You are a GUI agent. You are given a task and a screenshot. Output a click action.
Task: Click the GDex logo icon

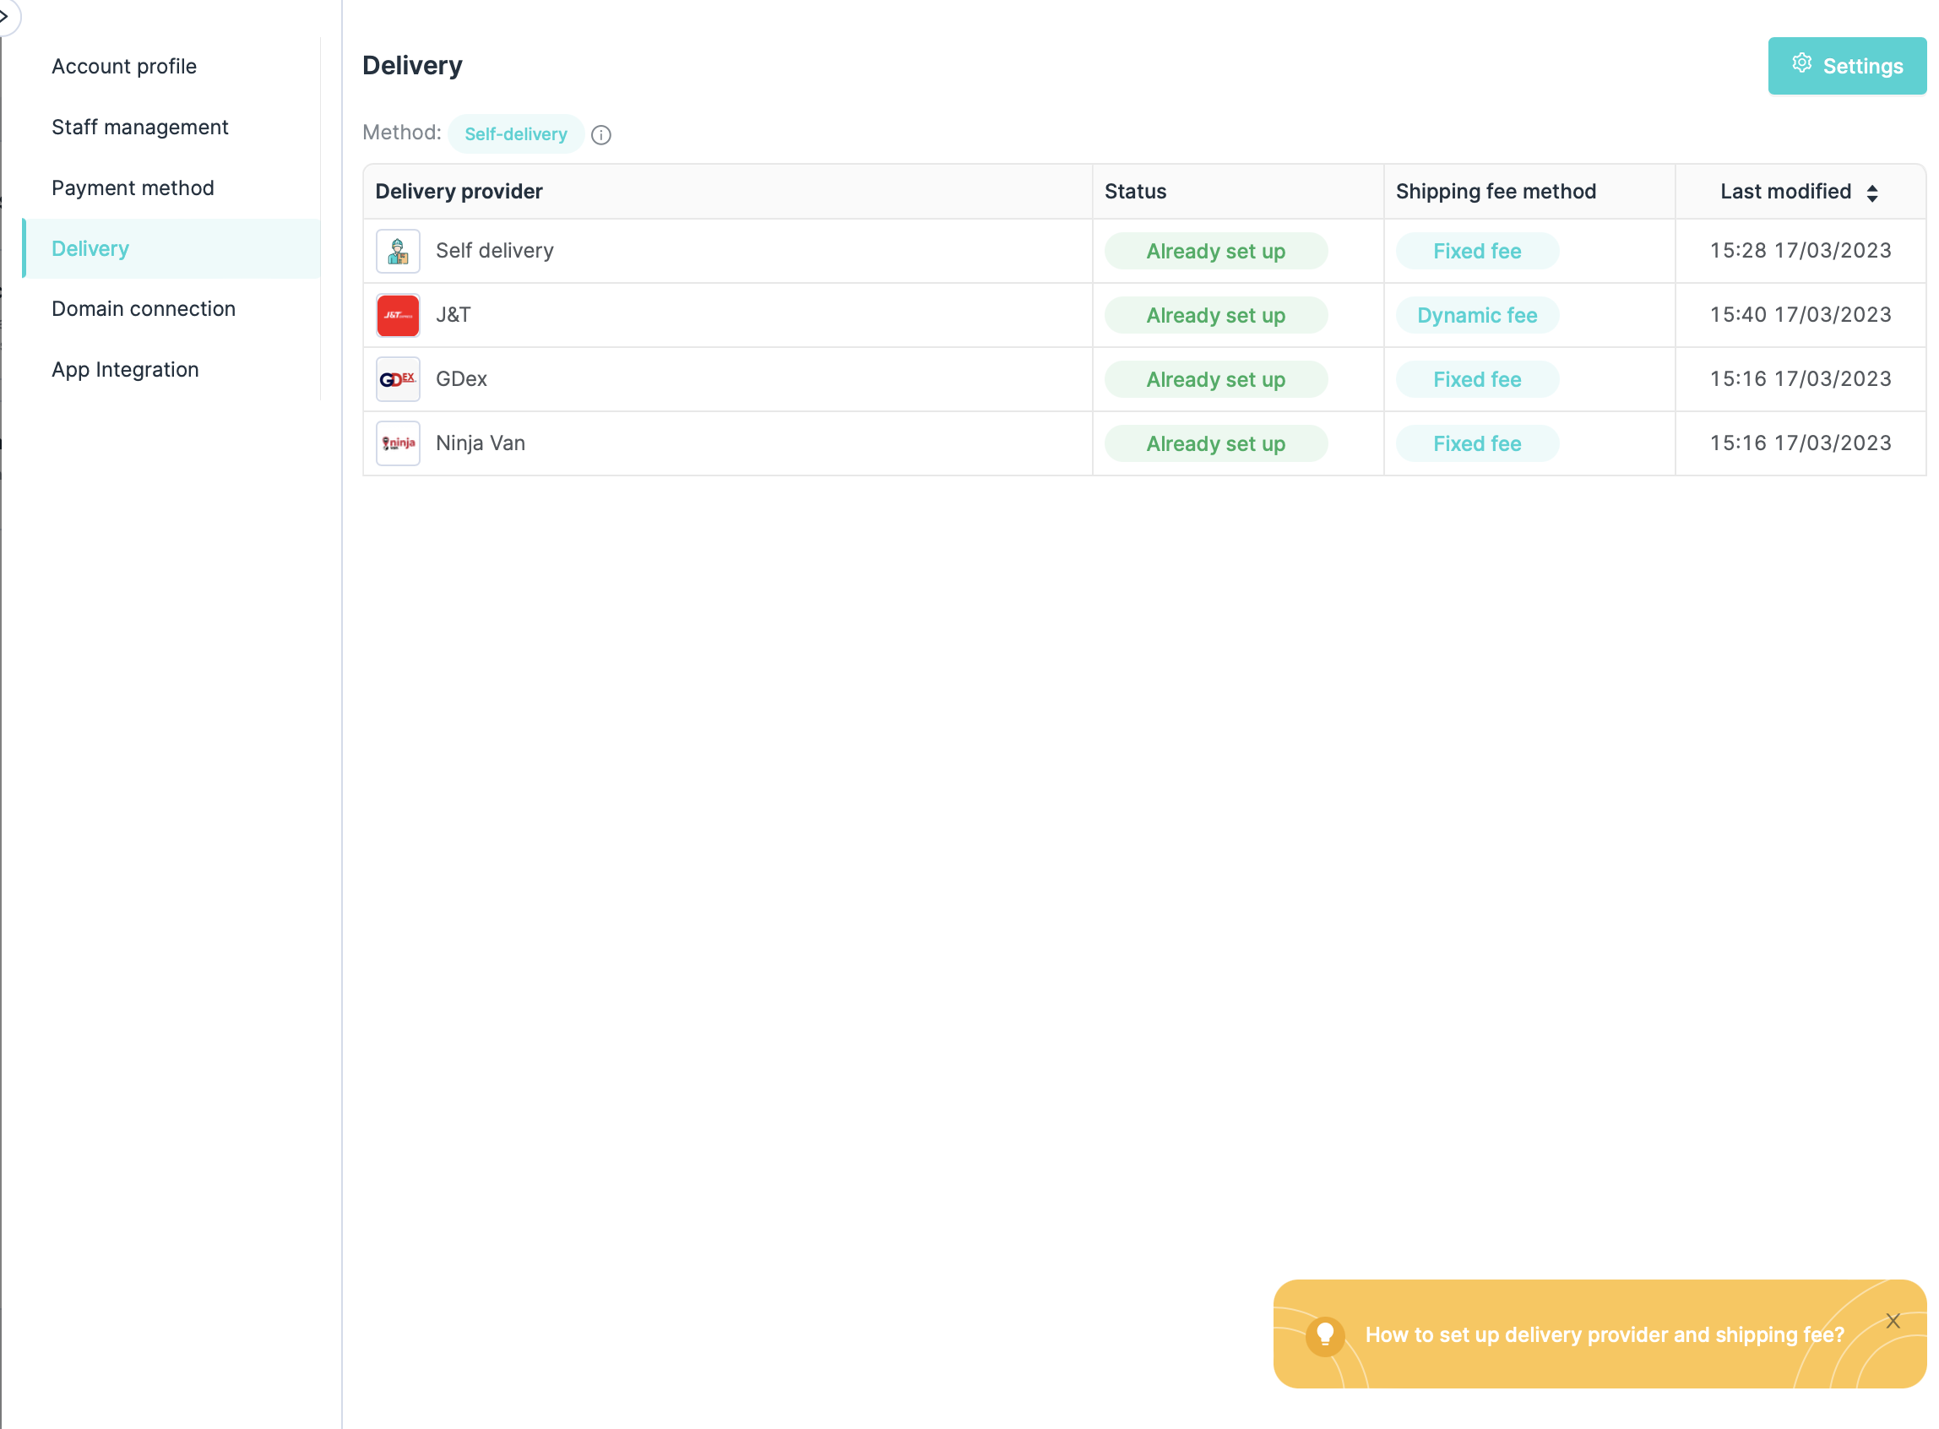tap(398, 379)
